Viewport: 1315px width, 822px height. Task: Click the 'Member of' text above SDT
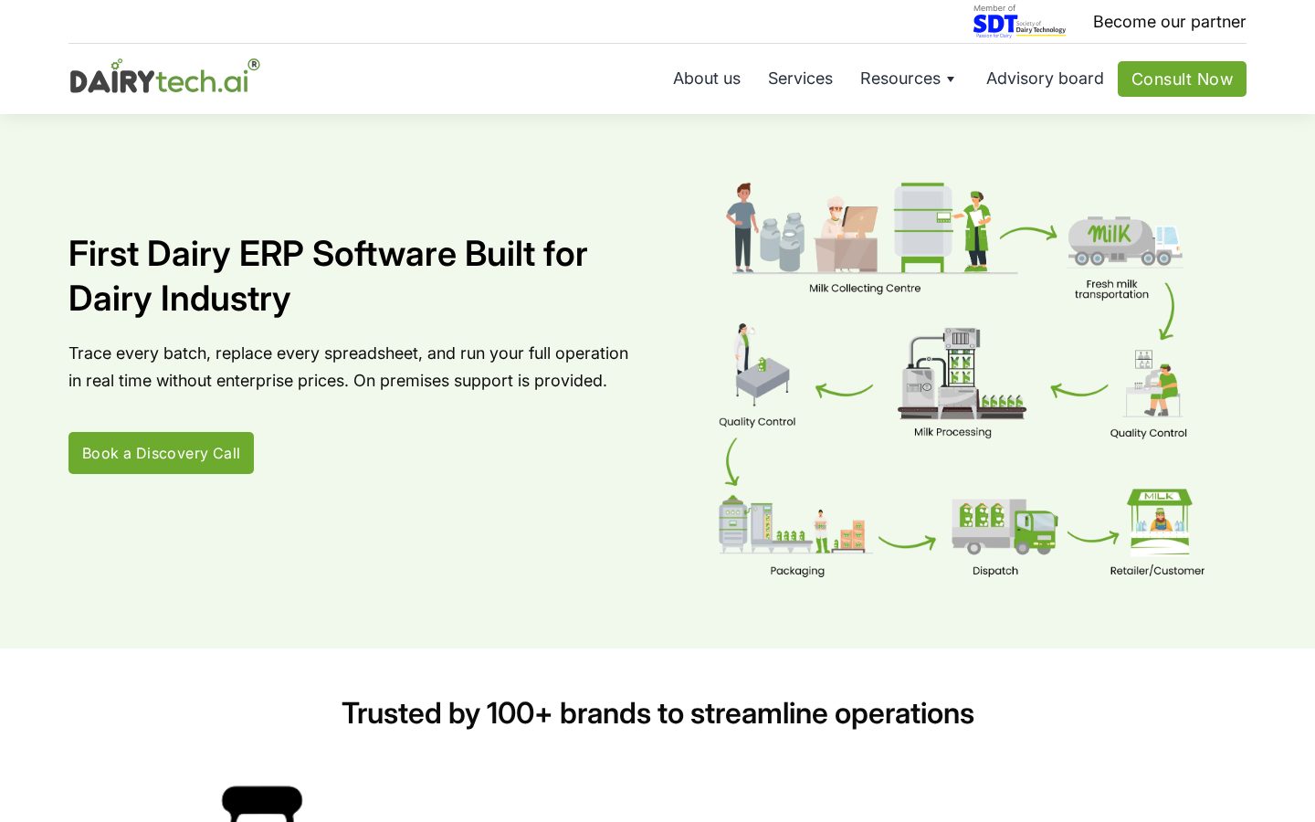point(994,8)
